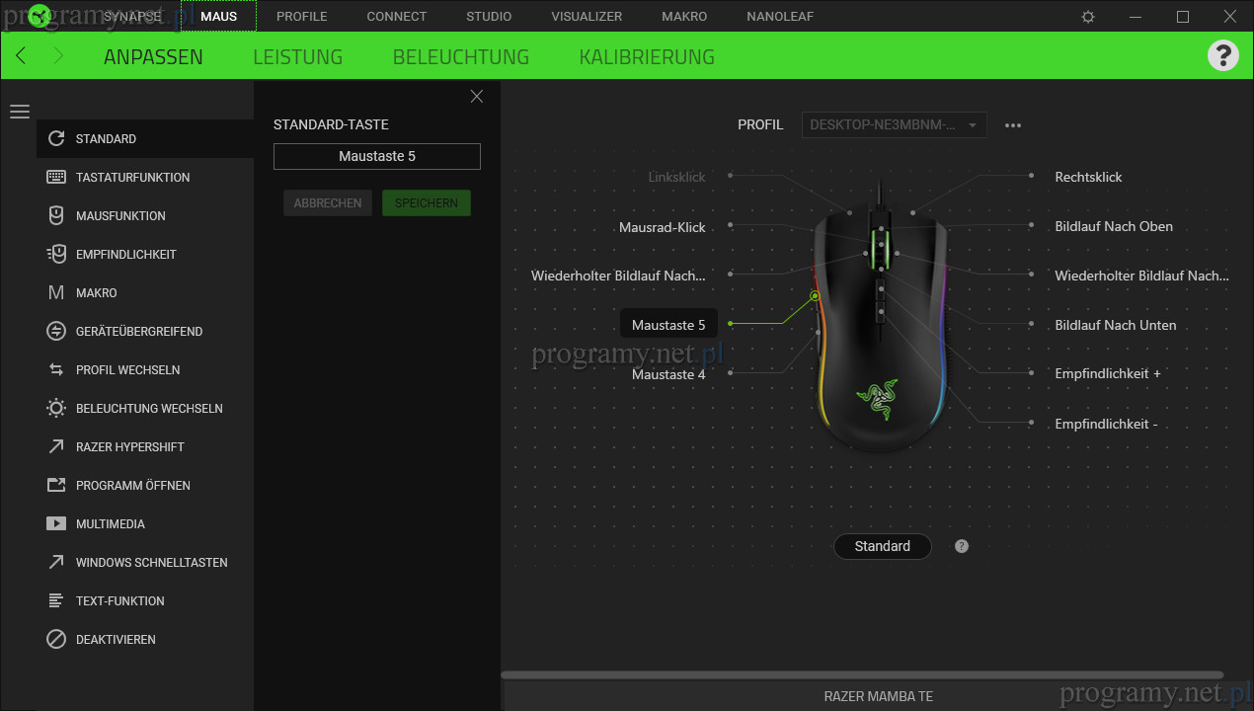Click the Maustaste 5 input field
This screenshot has height=711, width=1254.
click(376, 156)
